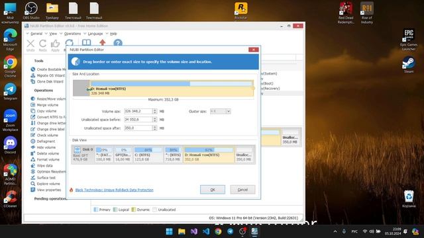Click Windows Start button on taskbar
Viewport: 424px width, 238px height.
(170, 231)
